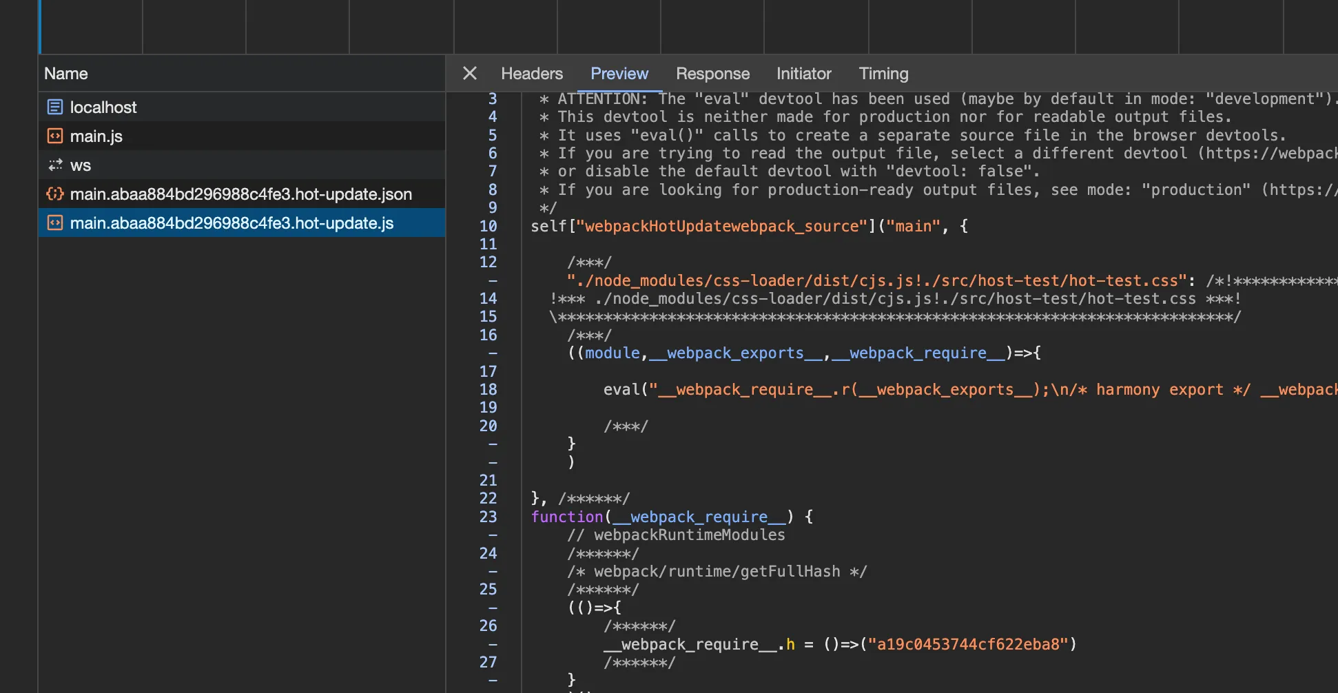This screenshot has height=693, width=1338.
Task: Switch to the Preview tab
Action: [x=619, y=74]
